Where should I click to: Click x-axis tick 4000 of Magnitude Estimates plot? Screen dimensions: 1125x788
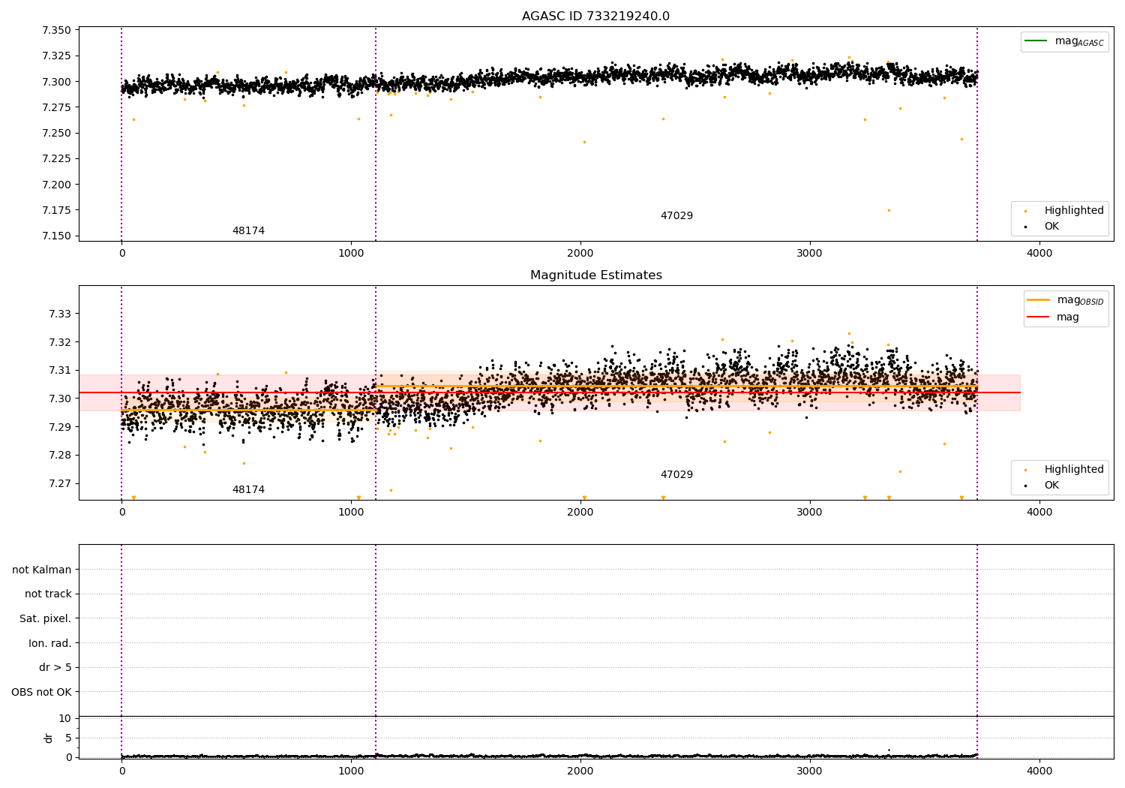[x=1039, y=513]
